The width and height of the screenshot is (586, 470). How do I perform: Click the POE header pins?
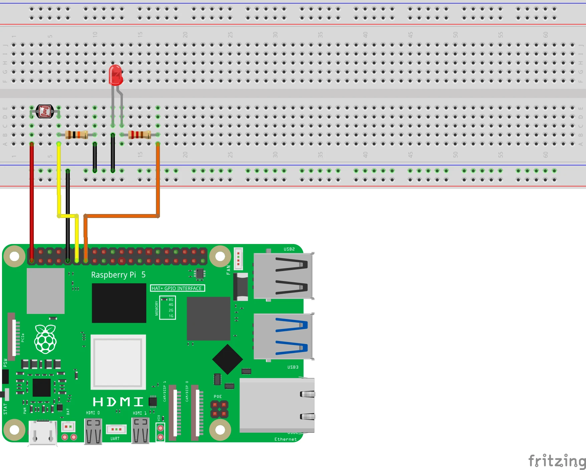(x=219, y=409)
